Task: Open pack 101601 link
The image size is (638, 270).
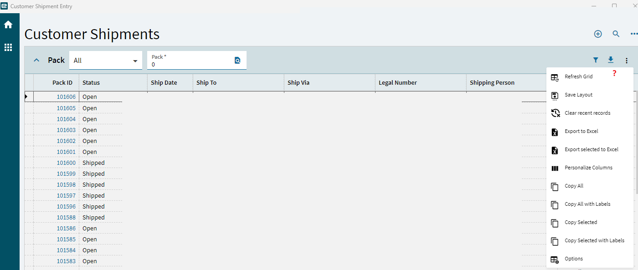Action: click(66, 152)
